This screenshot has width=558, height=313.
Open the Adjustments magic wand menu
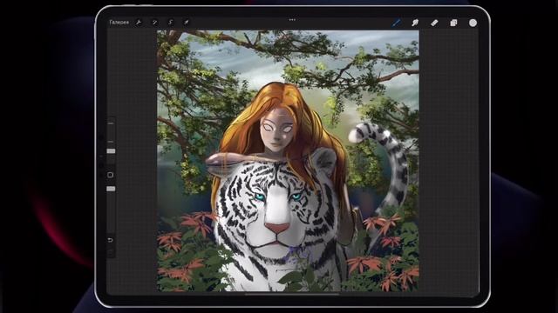tap(154, 23)
